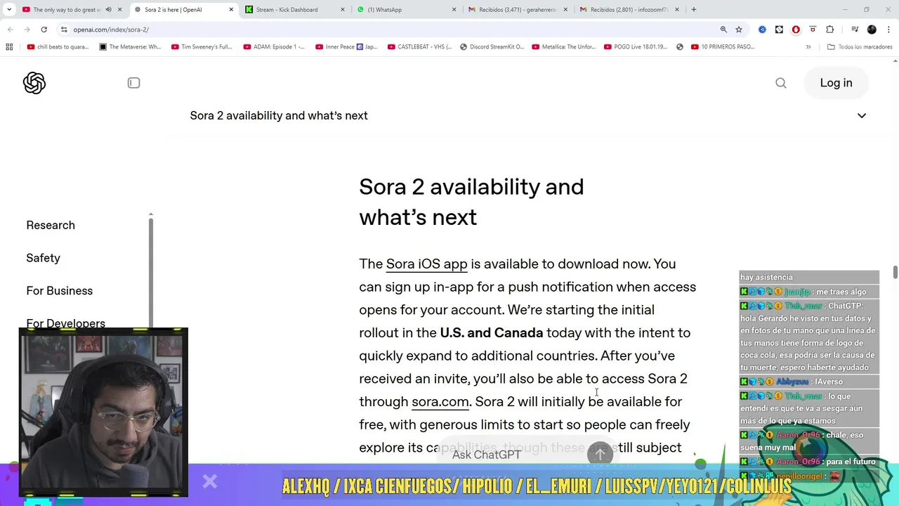
Task: Follow the Sora iOS app link
Action: 426,264
